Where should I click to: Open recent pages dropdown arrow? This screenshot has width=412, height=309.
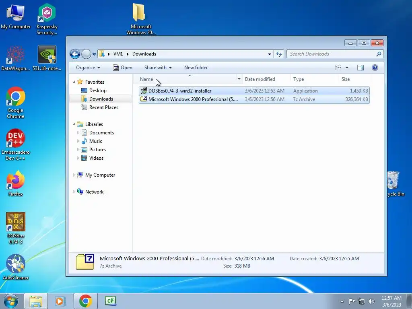tap(94, 54)
